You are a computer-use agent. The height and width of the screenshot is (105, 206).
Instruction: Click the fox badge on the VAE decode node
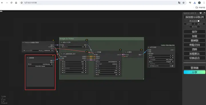(141, 50)
